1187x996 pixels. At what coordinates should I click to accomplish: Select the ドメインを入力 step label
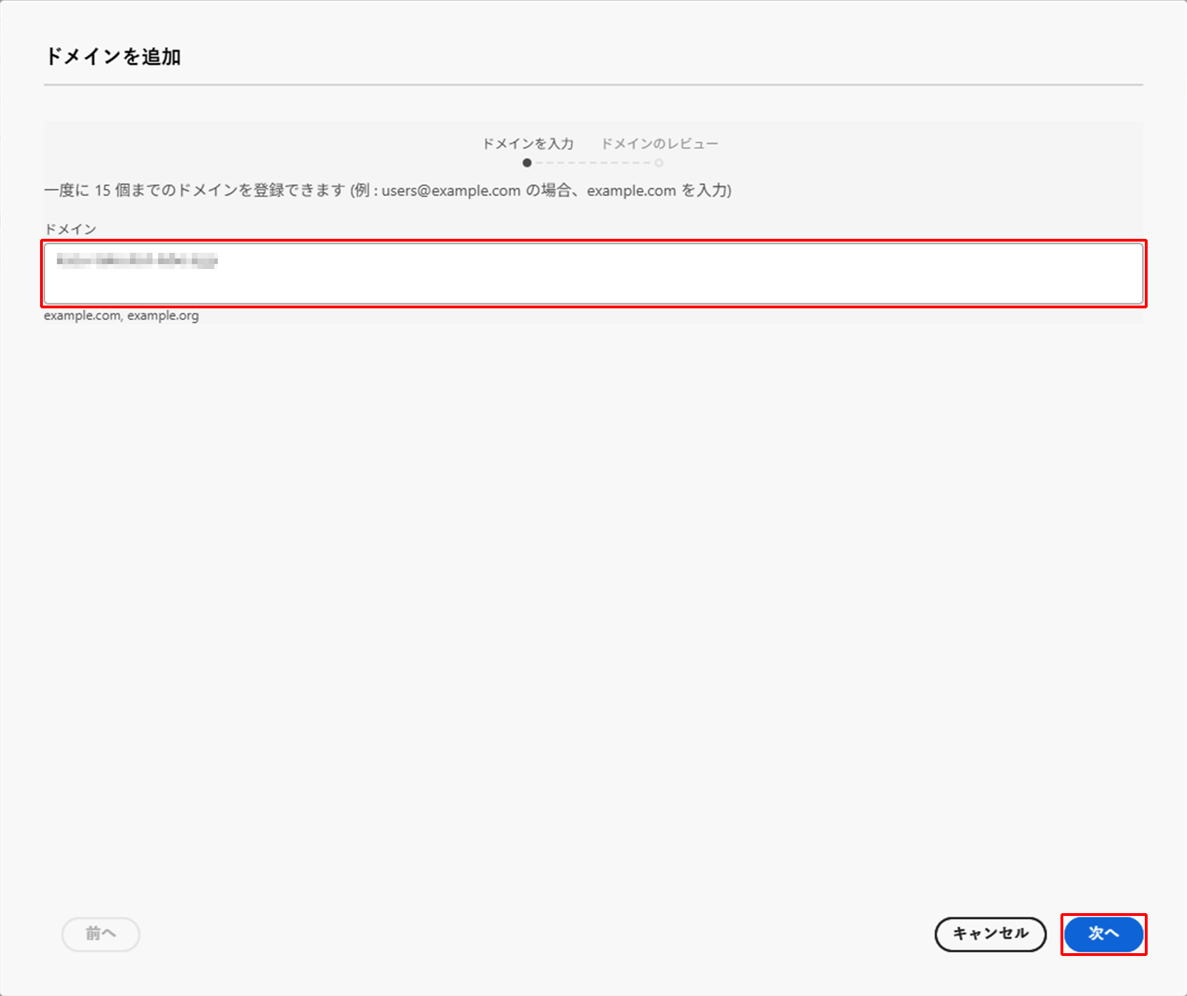[527, 144]
